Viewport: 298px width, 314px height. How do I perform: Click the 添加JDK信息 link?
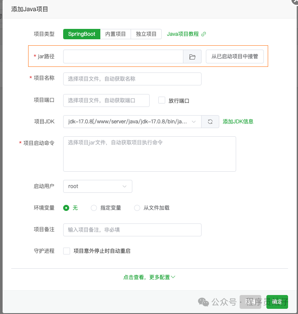[x=238, y=122]
